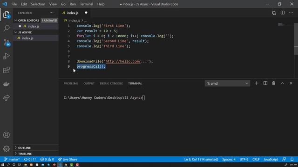The image size is (298, 167).
Task: Open errors and warnings count in status bar
Action: 47,160
